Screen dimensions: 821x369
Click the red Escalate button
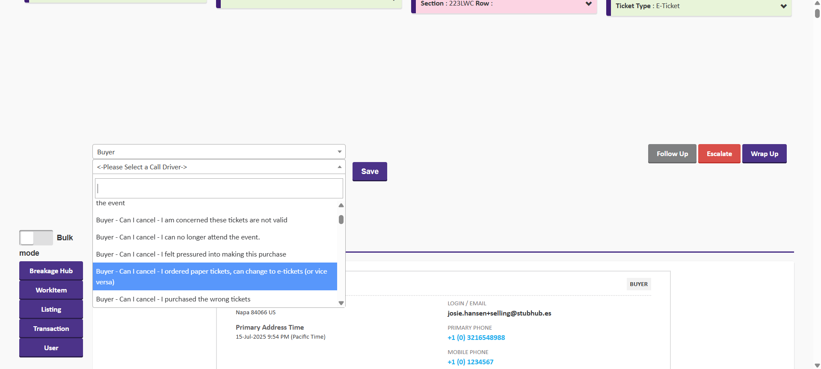[719, 154]
